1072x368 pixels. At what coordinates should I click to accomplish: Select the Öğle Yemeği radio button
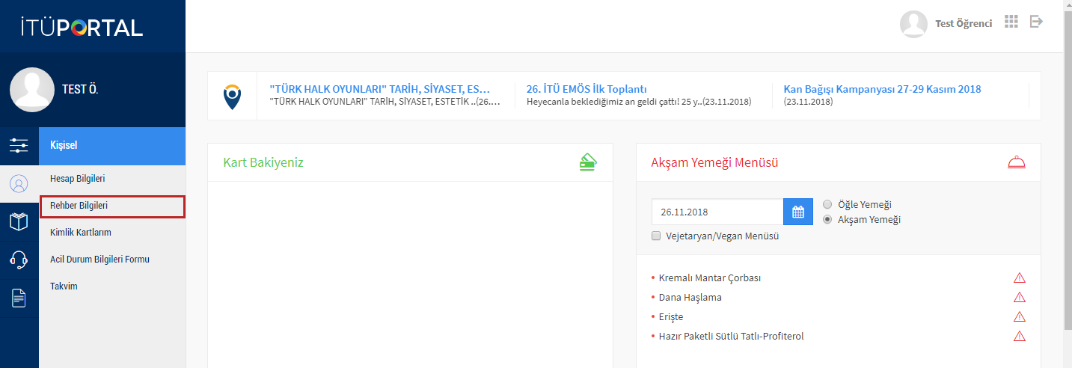827,204
